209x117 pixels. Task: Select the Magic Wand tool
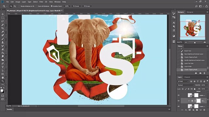pos(3,25)
